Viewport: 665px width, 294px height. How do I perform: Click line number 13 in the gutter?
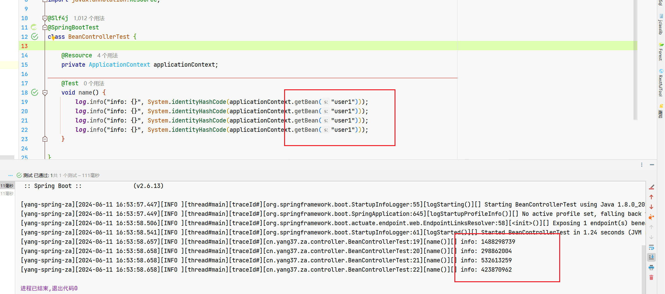click(25, 46)
